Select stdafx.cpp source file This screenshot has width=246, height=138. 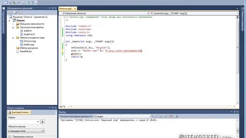point(27,44)
